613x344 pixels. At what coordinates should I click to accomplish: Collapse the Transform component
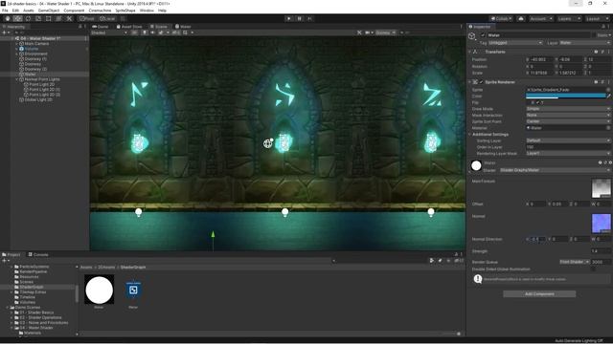click(470, 52)
